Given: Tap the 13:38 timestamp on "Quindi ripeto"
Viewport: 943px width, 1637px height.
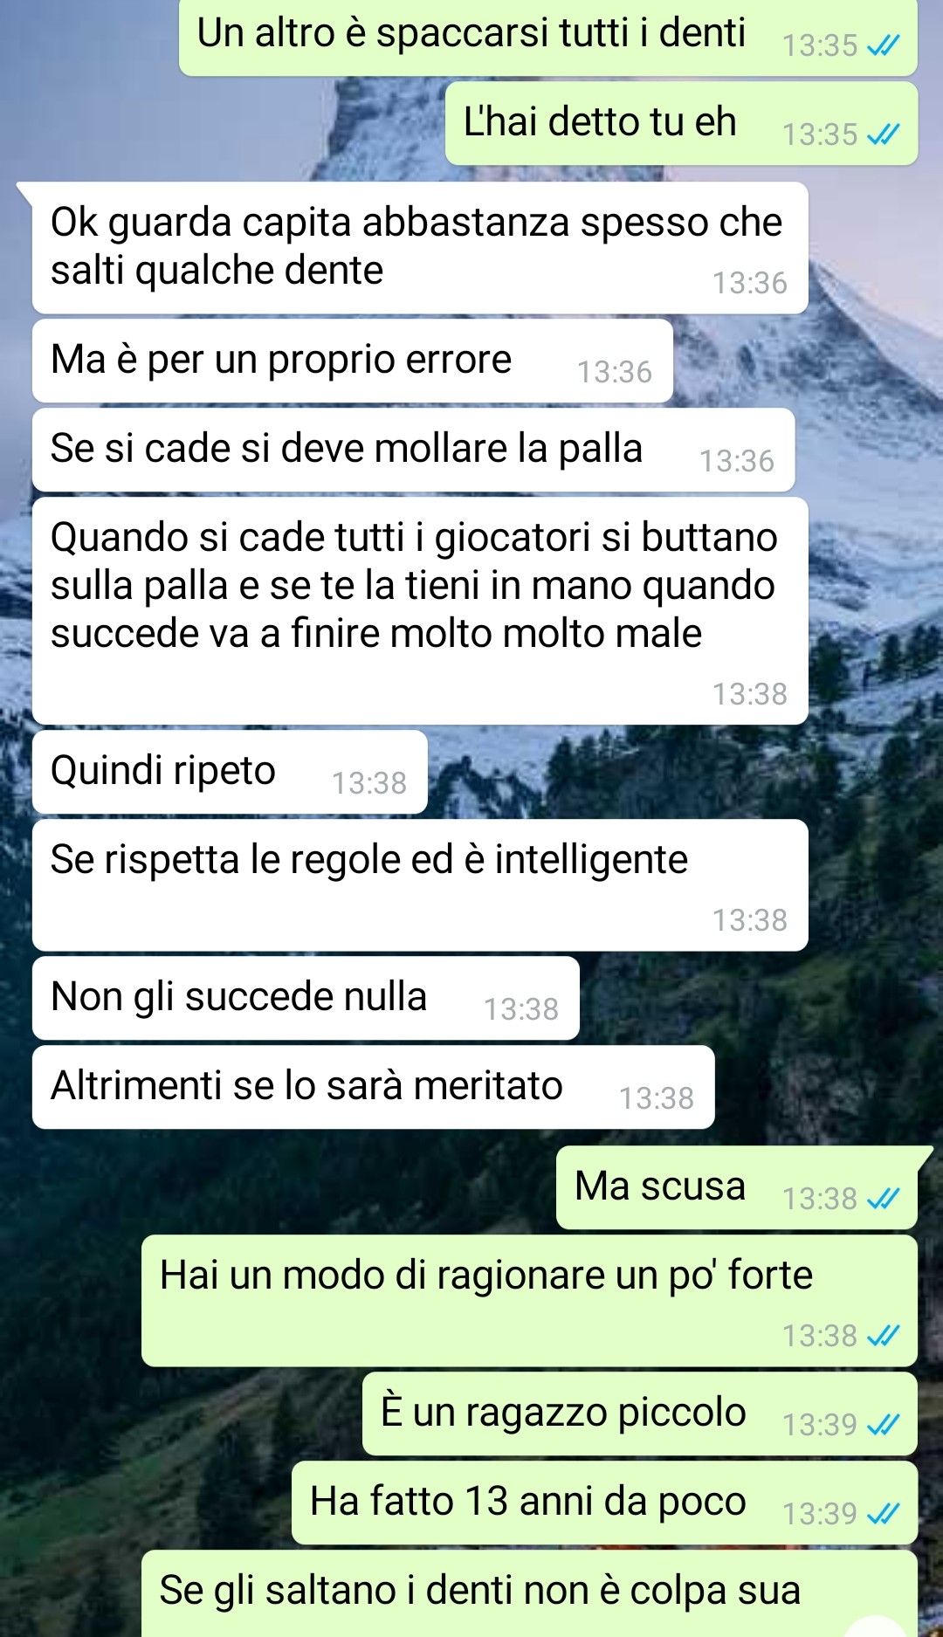Looking at the screenshot, I should click(x=369, y=783).
